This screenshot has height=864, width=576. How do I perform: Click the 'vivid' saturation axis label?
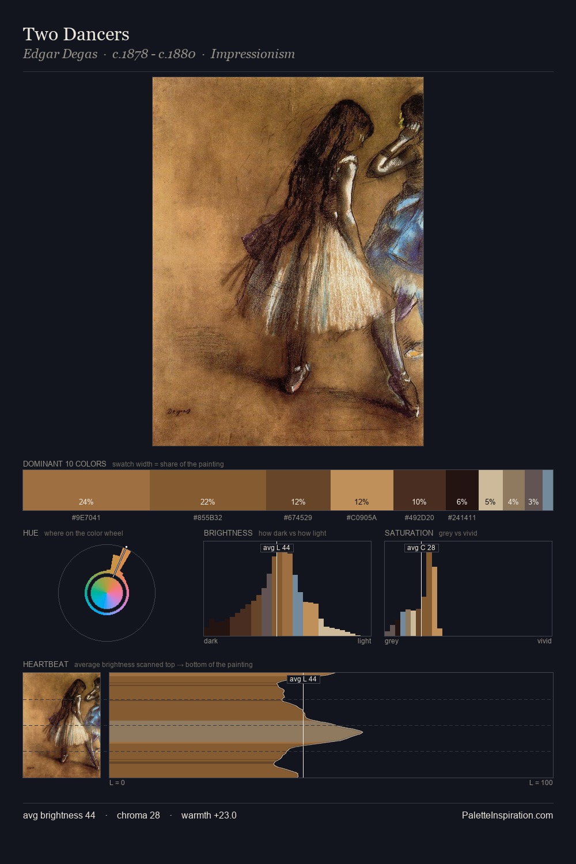(x=544, y=641)
